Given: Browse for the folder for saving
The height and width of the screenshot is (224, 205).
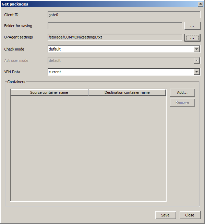Looking at the screenshot, I should tap(192, 26).
